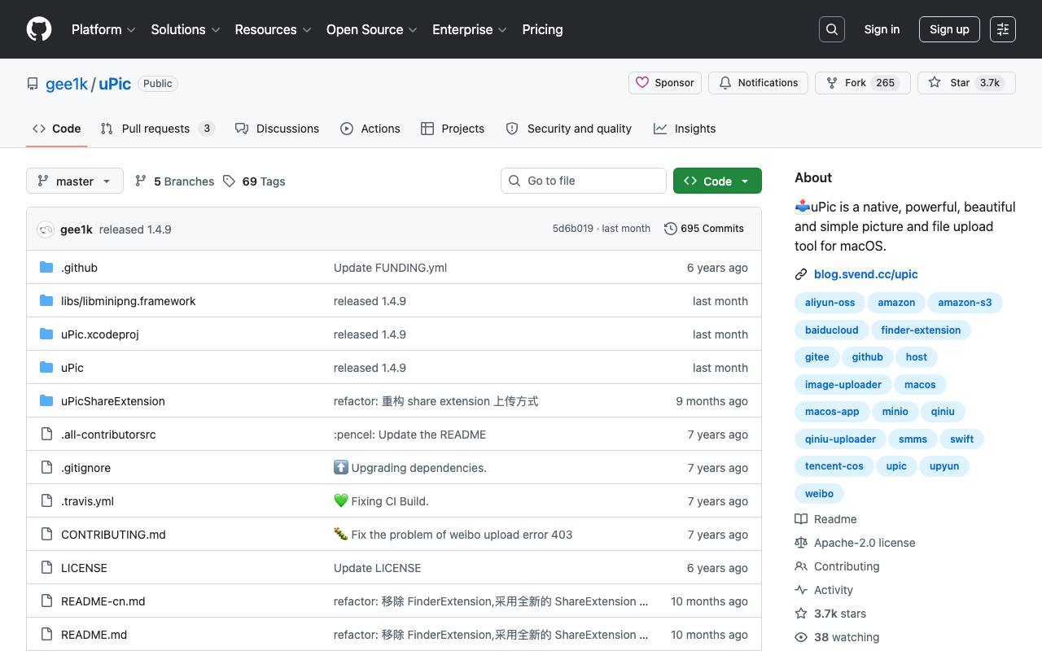Click the star icon beside 3.7k stars

pyautogui.click(x=801, y=614)
